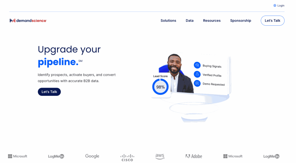Click the leftmost Microsoft logo
The height and width of the screenshot is (163, 296).
[18, 156]
